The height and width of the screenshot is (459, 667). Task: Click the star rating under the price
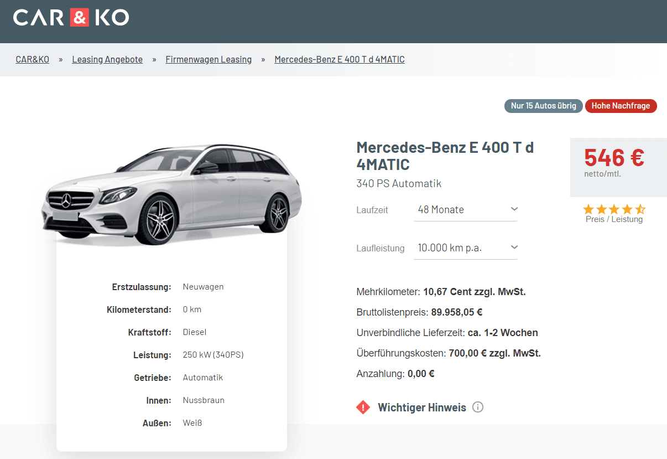tap(614, 209)
